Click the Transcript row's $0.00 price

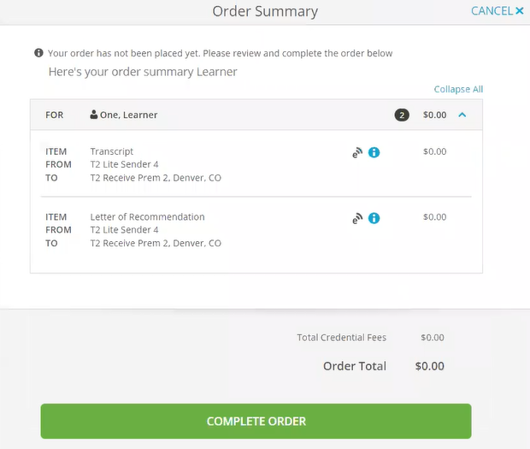pos(434,151)
